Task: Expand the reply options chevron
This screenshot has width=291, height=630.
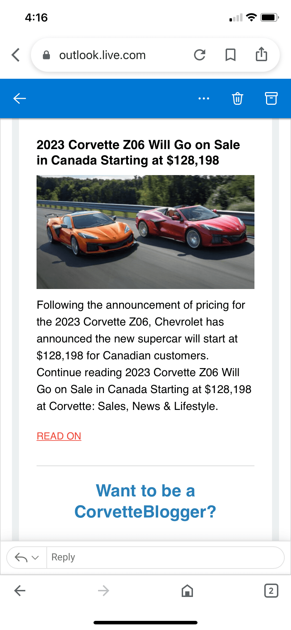Action: point(35,557)
